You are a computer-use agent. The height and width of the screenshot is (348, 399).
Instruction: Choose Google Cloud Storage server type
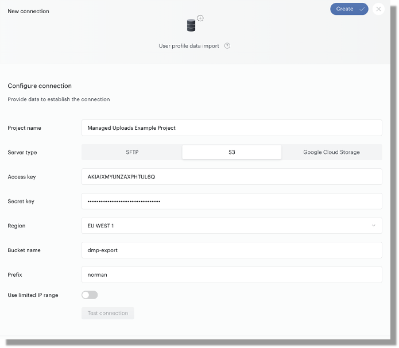point(331,152)
